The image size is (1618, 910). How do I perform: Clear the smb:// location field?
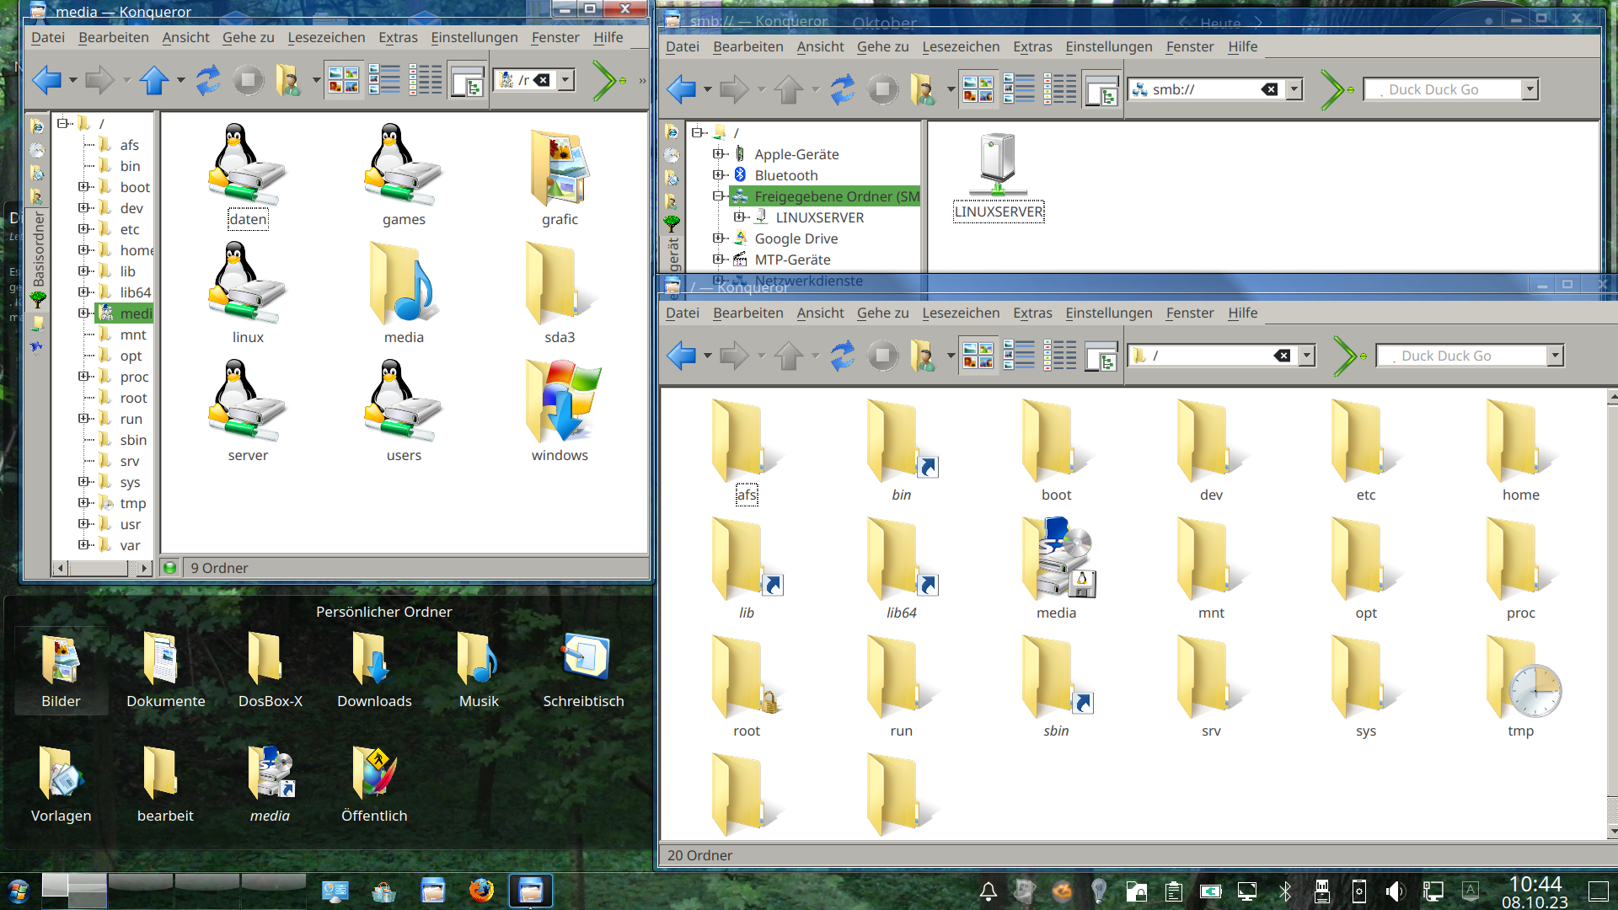[1269, 89]
